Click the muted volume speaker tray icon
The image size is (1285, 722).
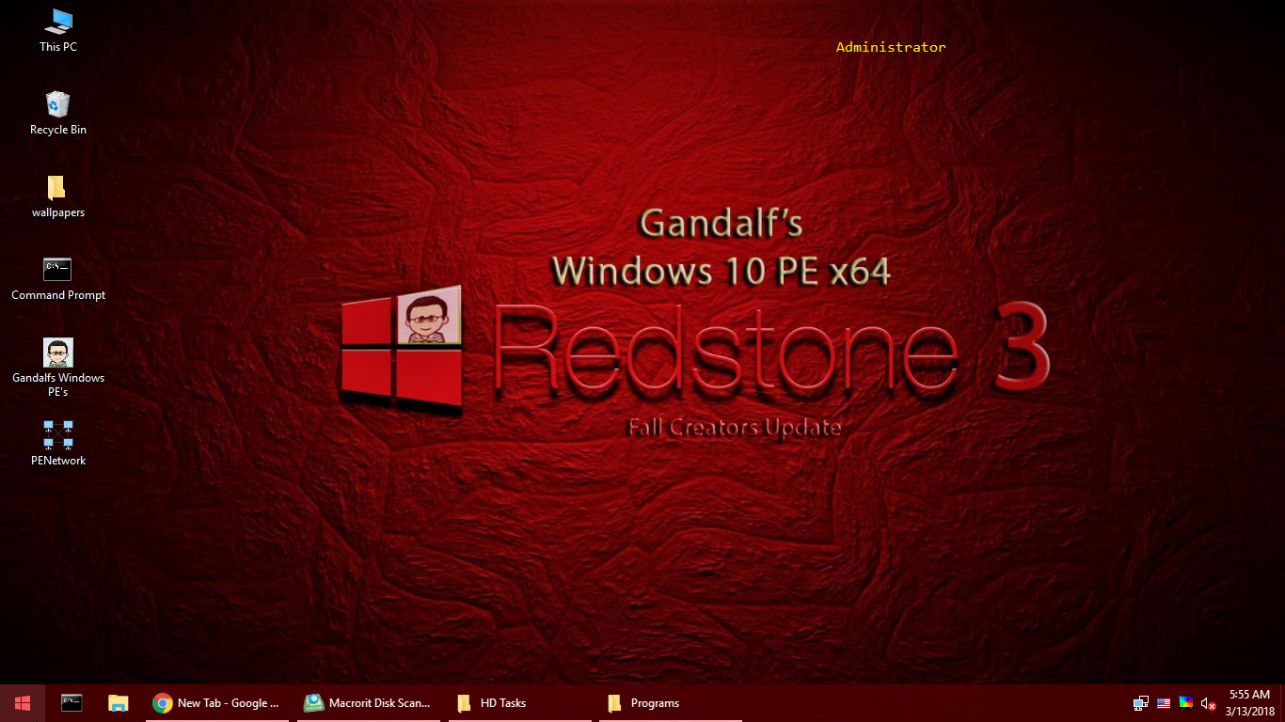click(x=1209, y=703)
